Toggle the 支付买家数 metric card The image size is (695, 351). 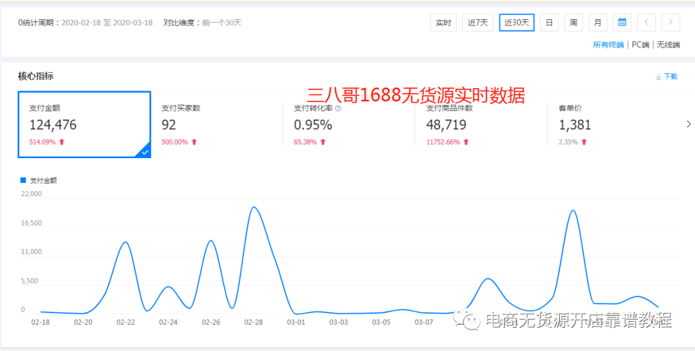coord(218,124)
